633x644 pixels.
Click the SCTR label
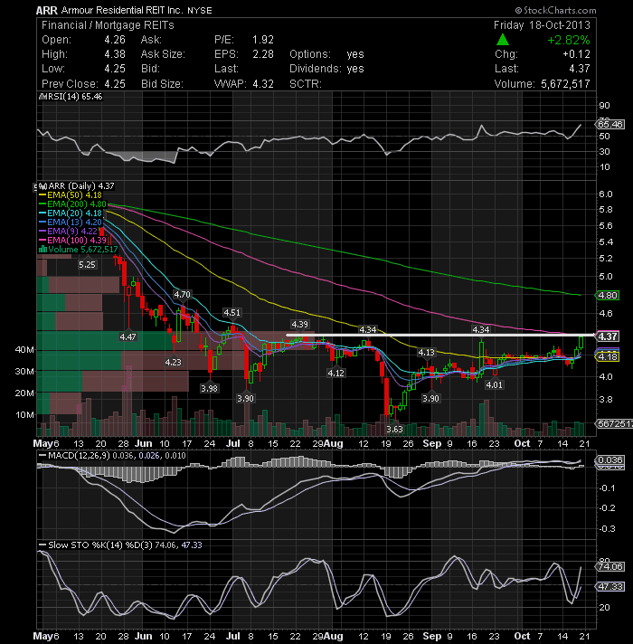(x=305, y=84)
